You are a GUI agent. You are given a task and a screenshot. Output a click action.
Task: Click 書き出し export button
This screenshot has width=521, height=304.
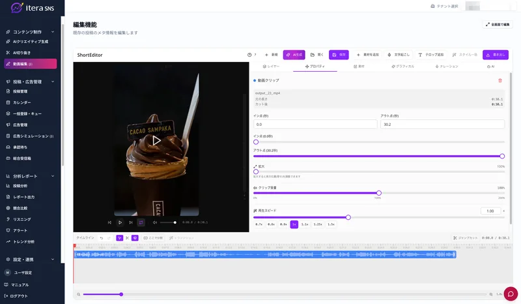point(496,55)
